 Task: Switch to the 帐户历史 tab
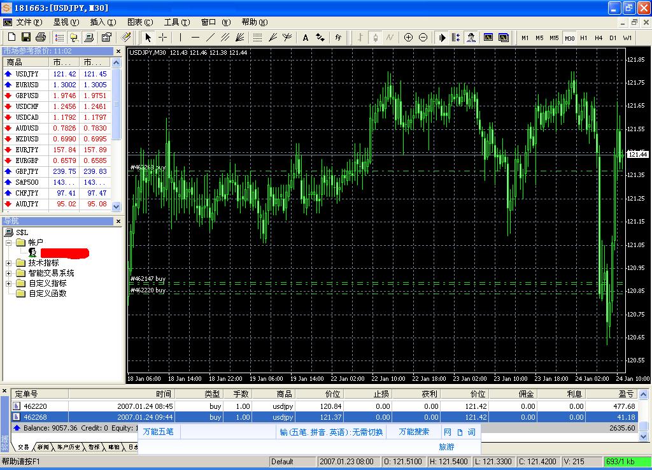click(67, 447)
